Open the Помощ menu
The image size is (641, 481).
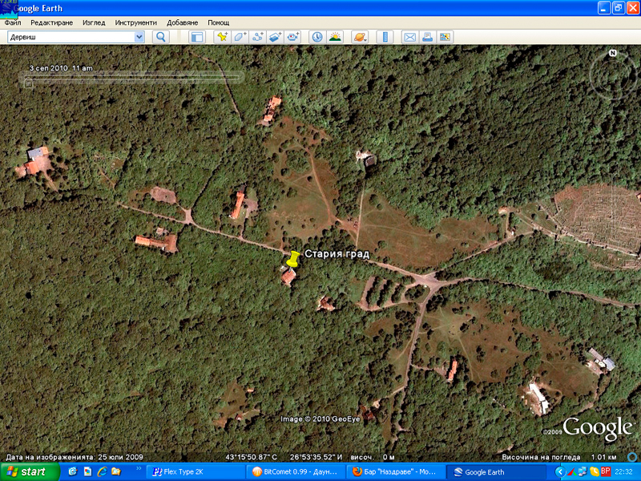218,22
